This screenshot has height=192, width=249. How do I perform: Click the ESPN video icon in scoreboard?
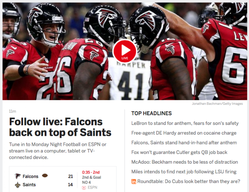pyautogui.click(x=84, y=188)
